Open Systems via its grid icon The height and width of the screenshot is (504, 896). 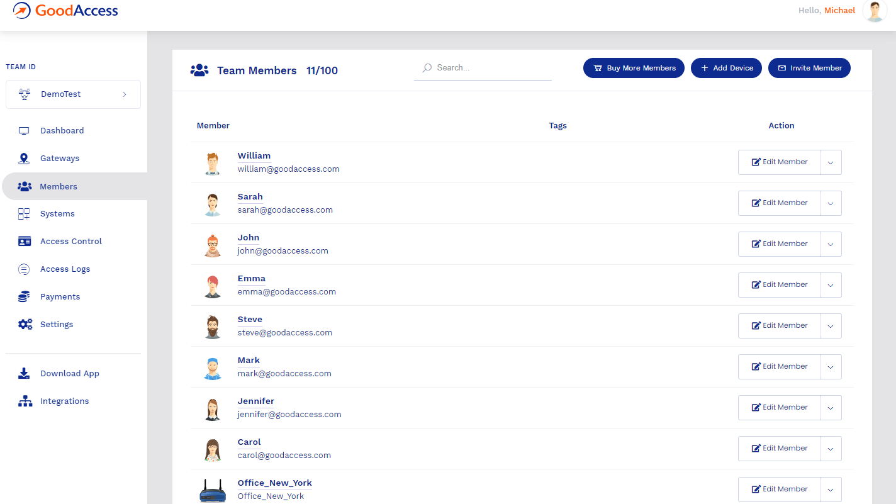(24, 213)
